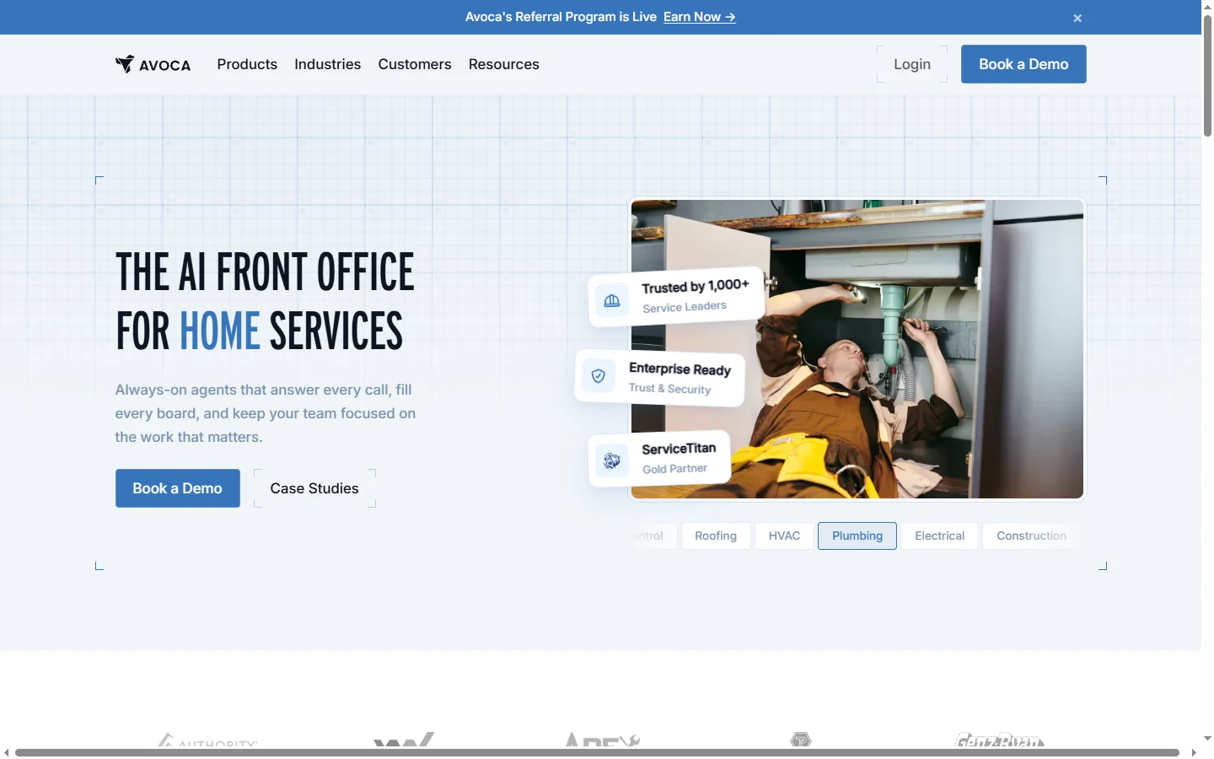1214x759 pixels.
Task: Click the hard hat icon on Trusted card
Action: click(x=612, y=300)
